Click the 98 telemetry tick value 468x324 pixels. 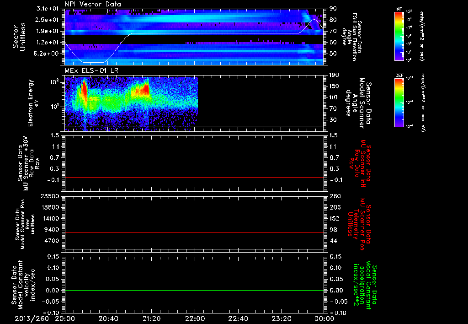[x=333, y=230]
